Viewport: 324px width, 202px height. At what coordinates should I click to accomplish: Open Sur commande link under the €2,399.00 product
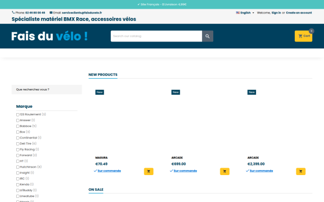coord(261,171)
